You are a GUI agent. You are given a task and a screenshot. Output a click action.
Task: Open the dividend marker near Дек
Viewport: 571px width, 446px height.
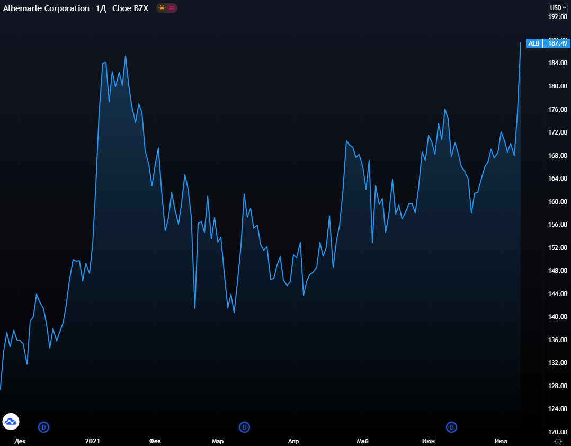(x=43, y=427)
